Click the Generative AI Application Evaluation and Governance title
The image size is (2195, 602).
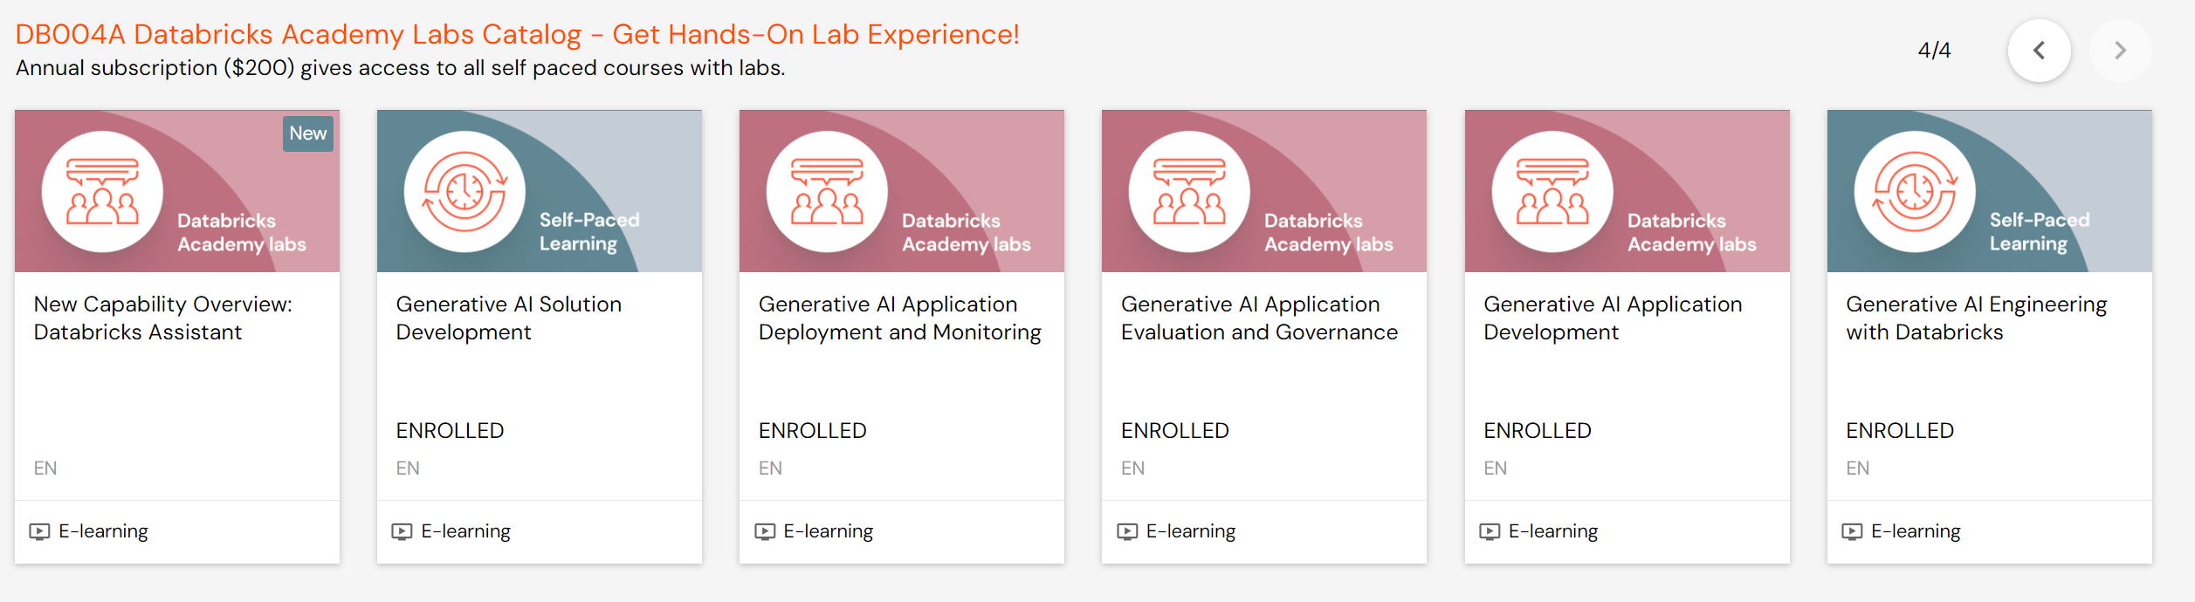coord(1260,318)
